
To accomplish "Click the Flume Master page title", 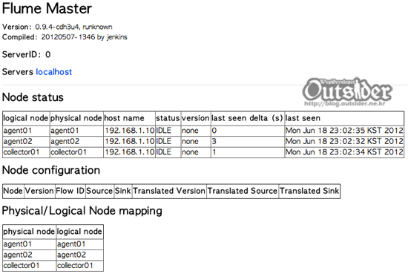I will 47,9.
